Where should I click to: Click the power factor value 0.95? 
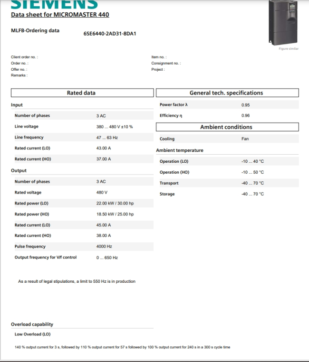[x=245, y=105]
